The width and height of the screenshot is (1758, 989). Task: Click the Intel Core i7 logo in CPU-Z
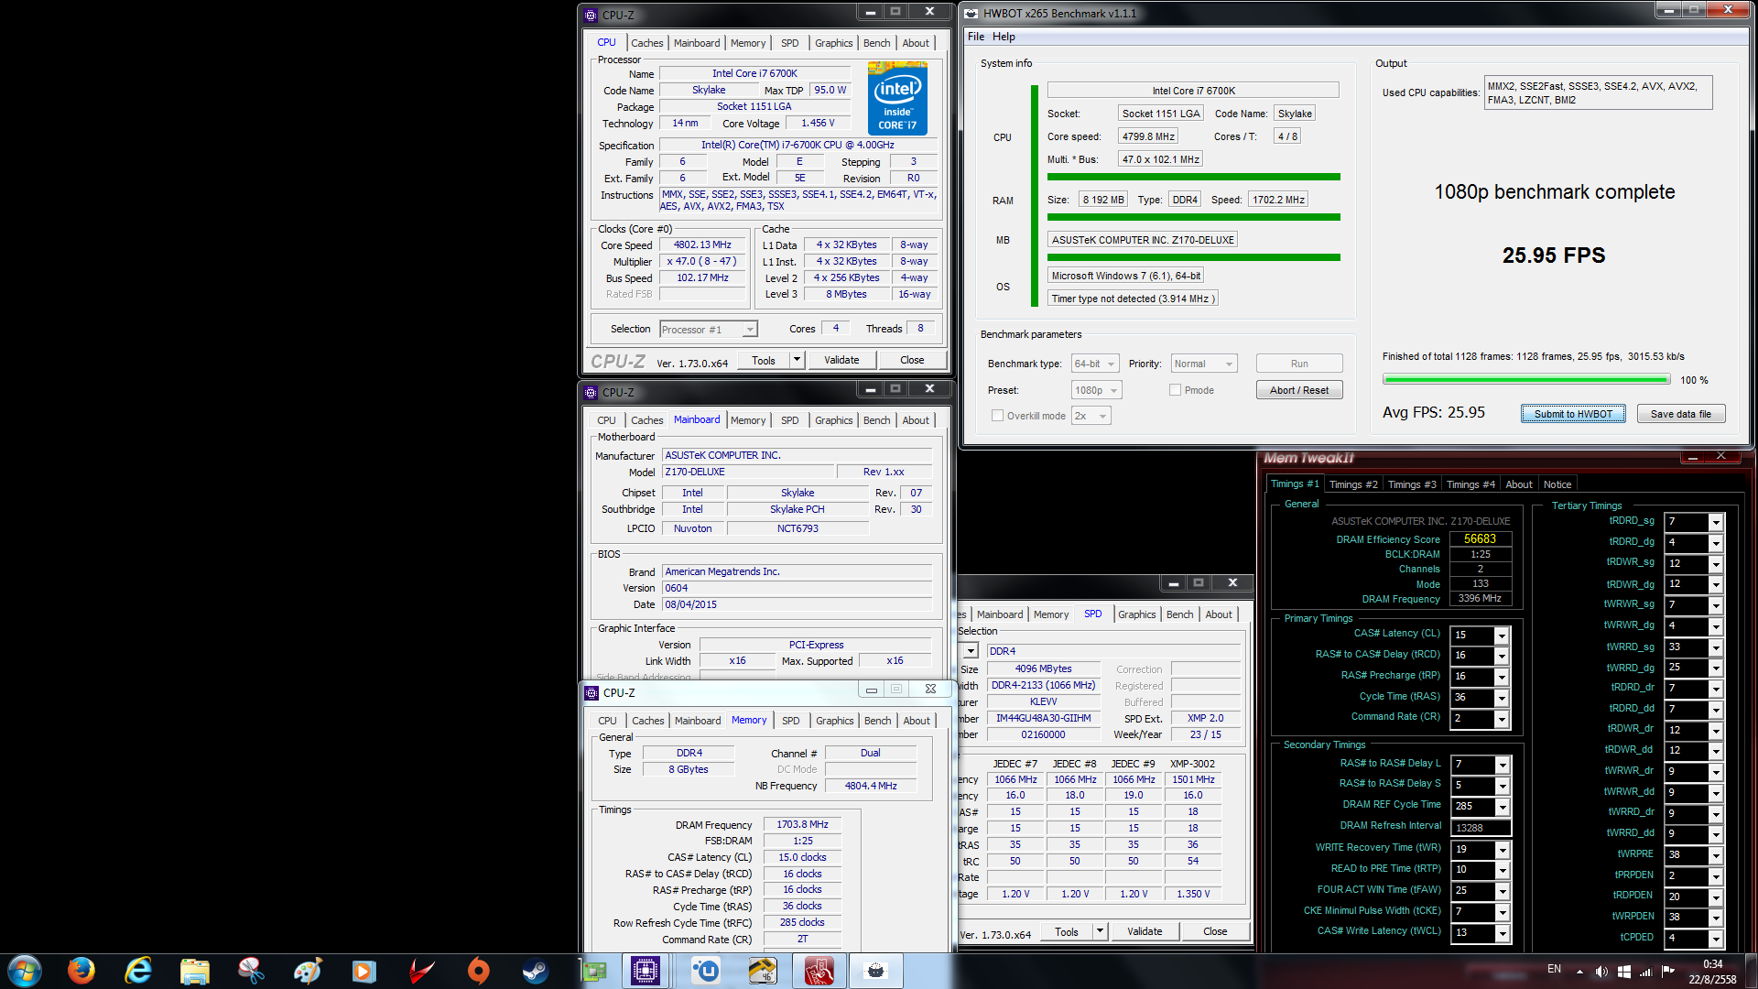pyautogui.click(x=897, y=98)
